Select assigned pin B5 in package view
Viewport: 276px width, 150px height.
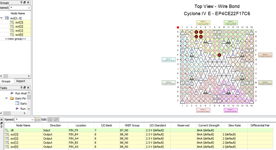[x=201, y=37]
